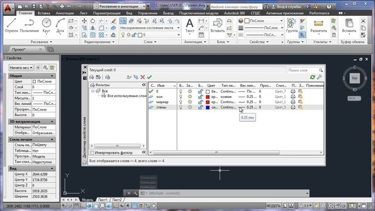The height and width of the screenshot is (211, 375).
Task: Switch to the Лист2 layout tab
Action: coord(117,199)
